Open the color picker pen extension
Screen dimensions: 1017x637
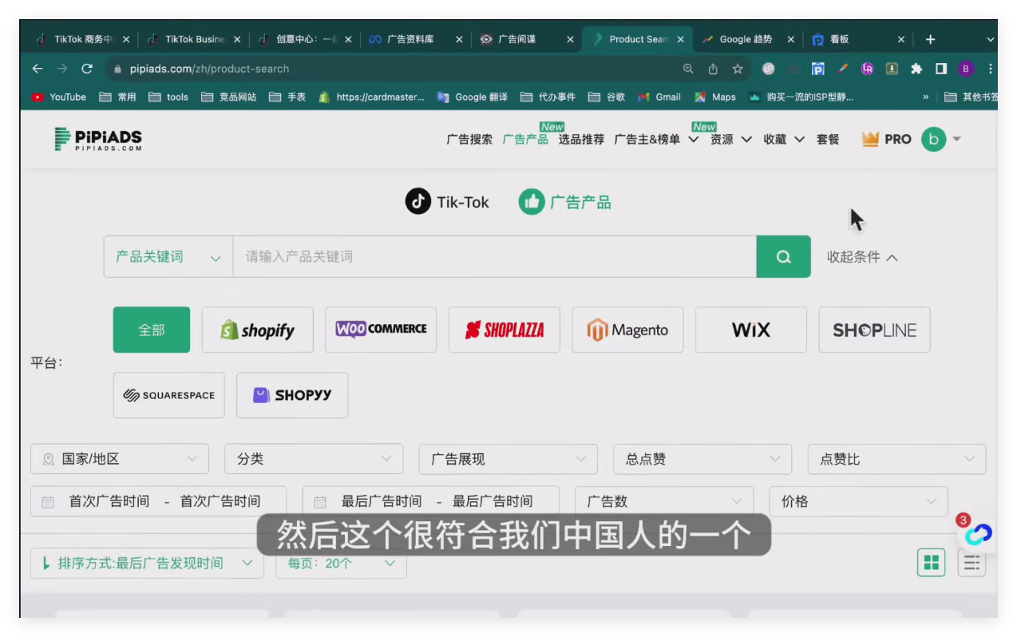click(x=843, y=69)
